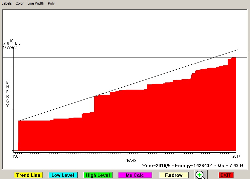The width and height of the screenshot is (250, 179).
Task: Click the vertical ENERGY axis label
Action: (7, 94)
